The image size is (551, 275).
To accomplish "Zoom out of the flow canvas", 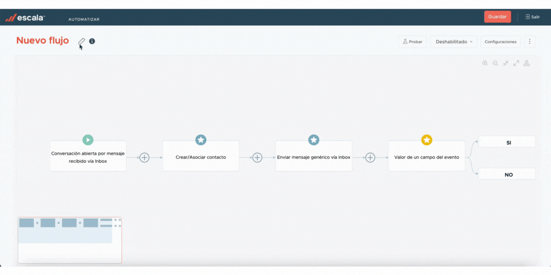I will 495,63.
